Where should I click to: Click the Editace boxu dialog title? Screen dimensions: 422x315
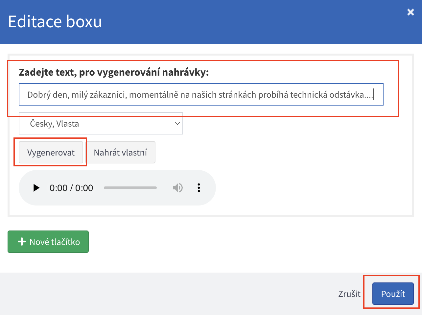(x=55, y=22)
